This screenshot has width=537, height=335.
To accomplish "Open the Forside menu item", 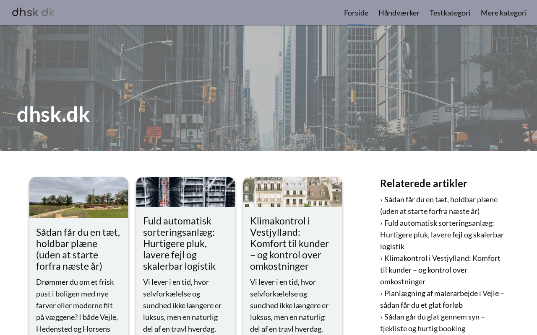I will coord(356,13).
